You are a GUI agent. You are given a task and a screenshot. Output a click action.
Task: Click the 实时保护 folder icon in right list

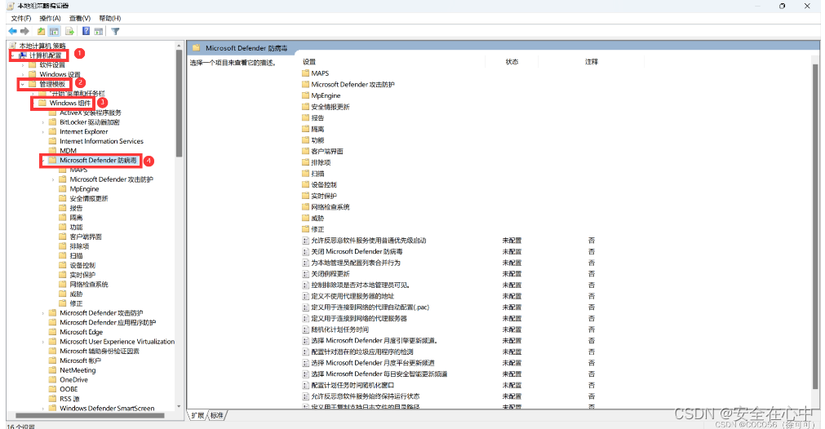click(x=306, y=196)
